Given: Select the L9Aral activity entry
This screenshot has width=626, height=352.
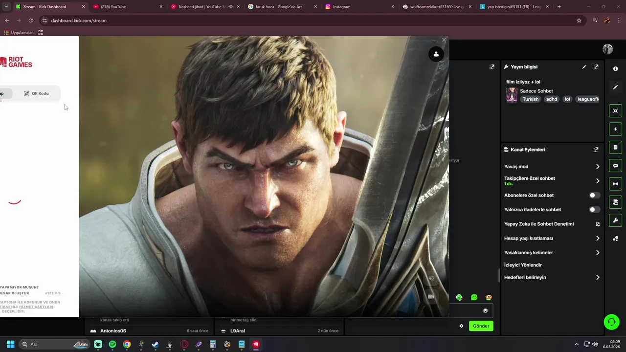Looking at the screenshot, I should coord(279,331).
